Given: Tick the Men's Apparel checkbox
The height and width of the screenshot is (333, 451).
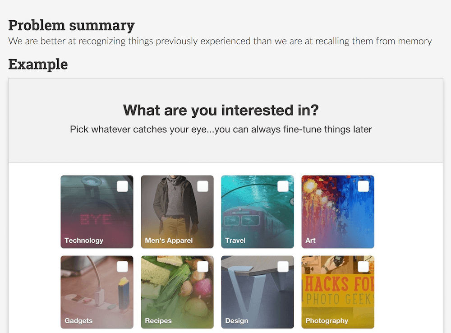Looking at the screenshot, I should tap(202, 186).
